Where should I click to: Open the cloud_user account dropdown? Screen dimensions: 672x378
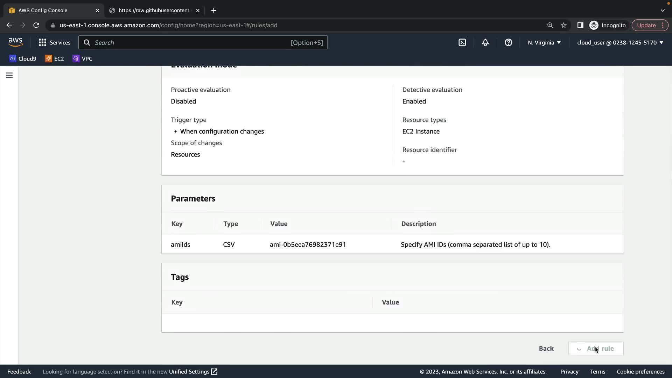(620, 43)
